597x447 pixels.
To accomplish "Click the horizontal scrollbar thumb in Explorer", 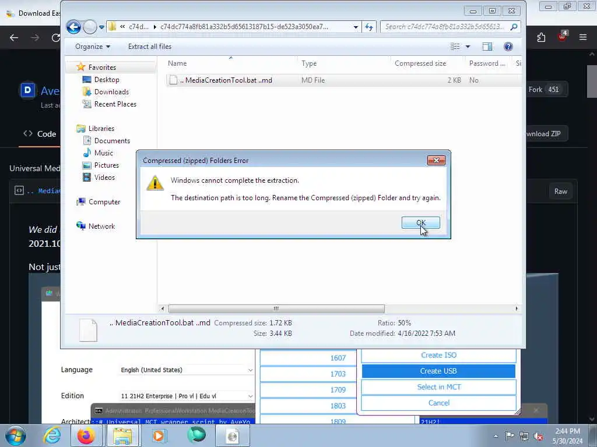I will 276,308.
